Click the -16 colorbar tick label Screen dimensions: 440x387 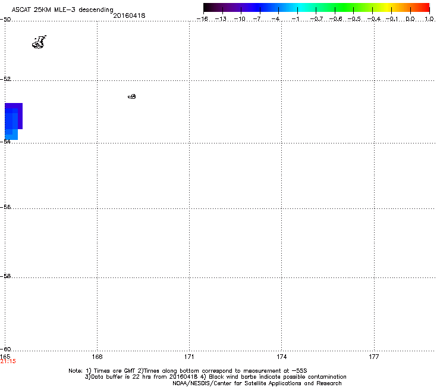click(x=202, y=19)
